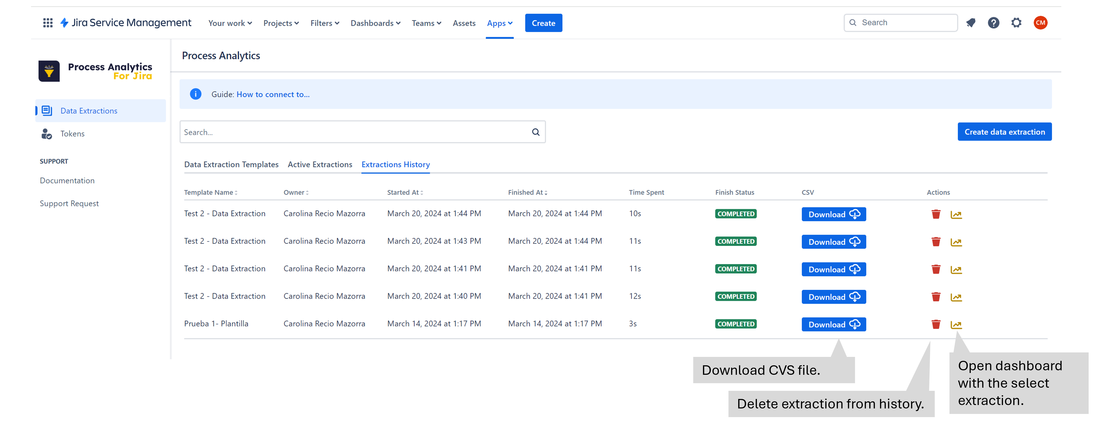Select Tokens in sidebar
1096x425 pixels.
pyautogui.click(x=100, y=134)
